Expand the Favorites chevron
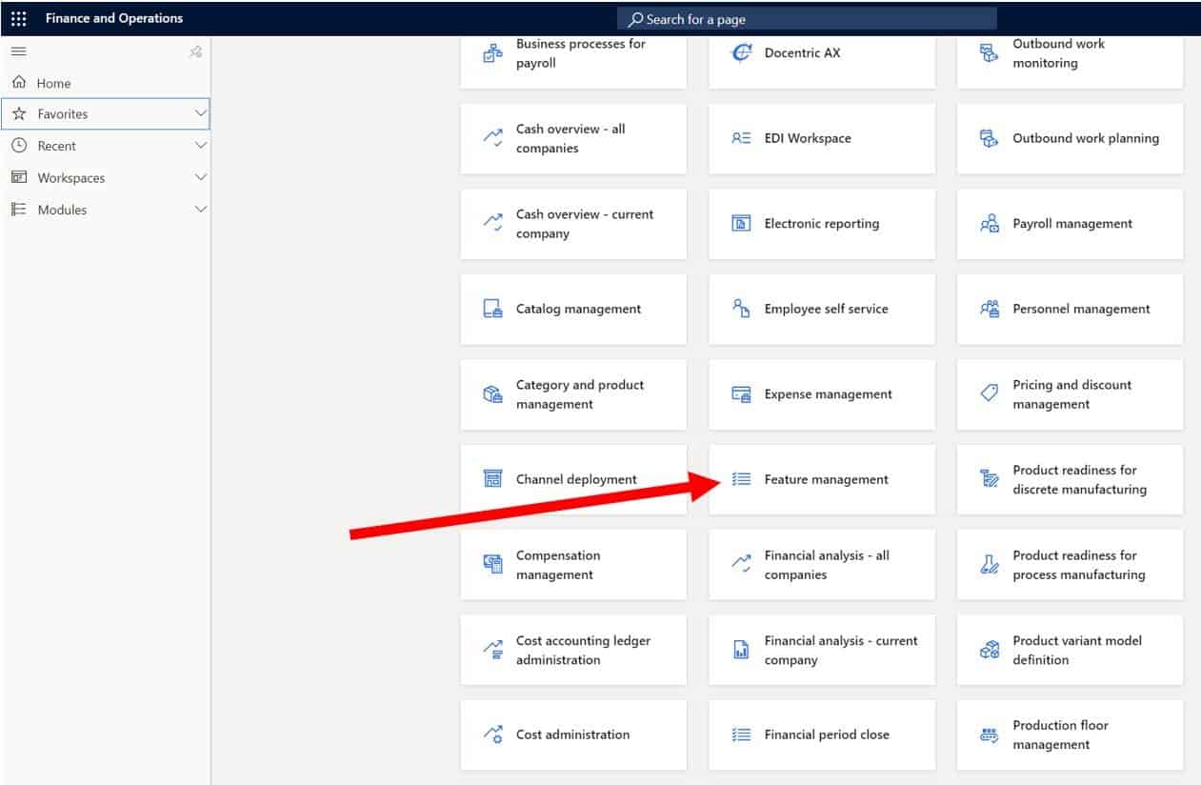The height and width of the screenshot is (785, 1201). [200, 113]
